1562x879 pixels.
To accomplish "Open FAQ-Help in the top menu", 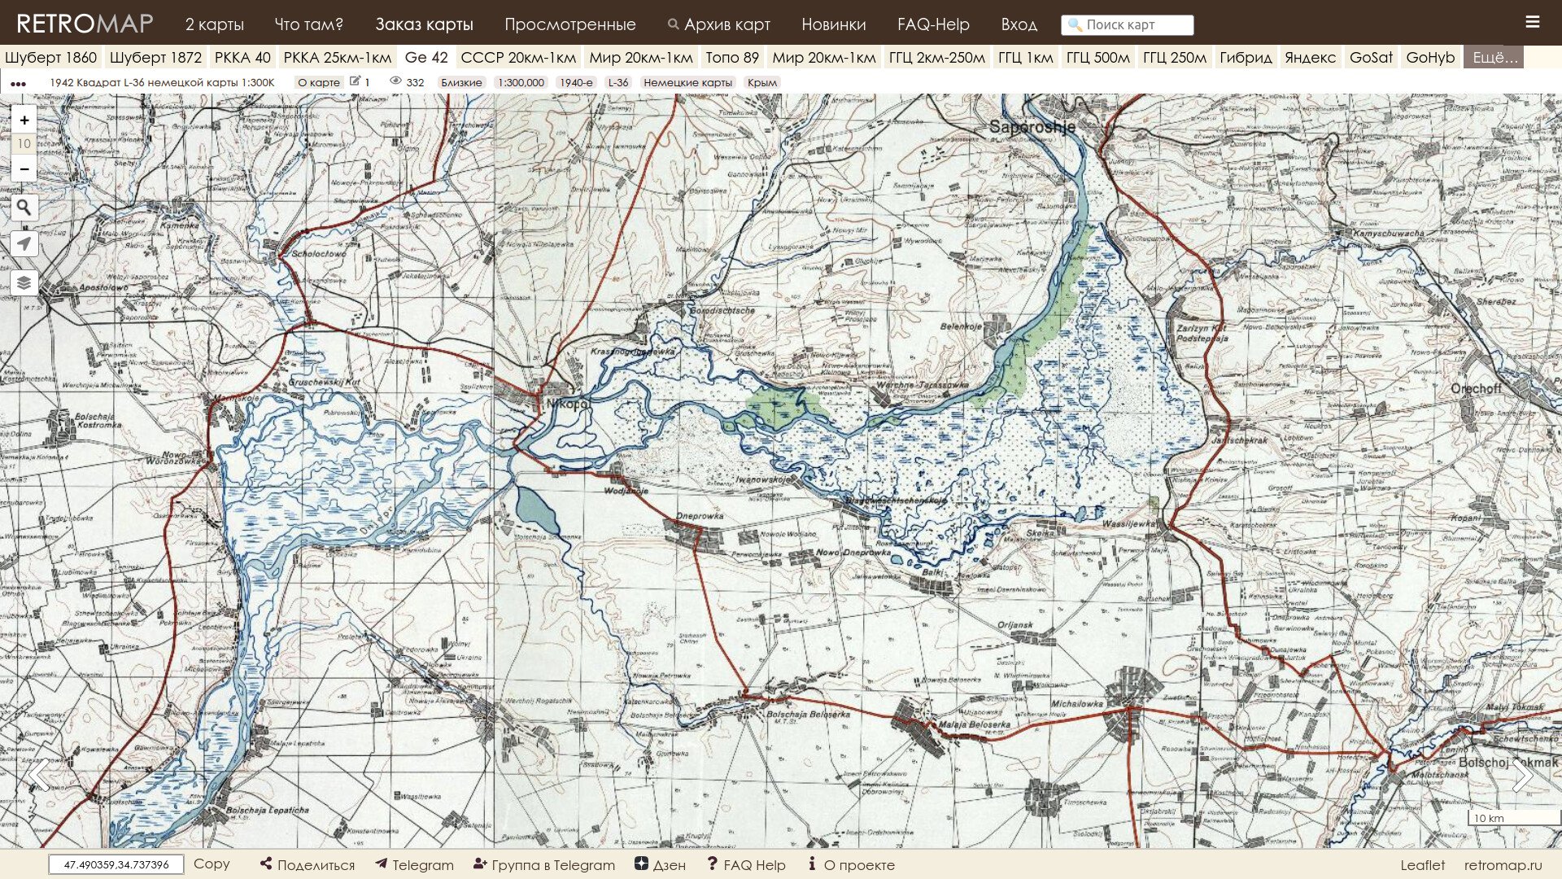I will (933, 24).
